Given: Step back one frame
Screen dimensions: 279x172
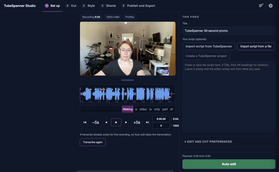Looking at the screenshot, I should pos(106,122).
